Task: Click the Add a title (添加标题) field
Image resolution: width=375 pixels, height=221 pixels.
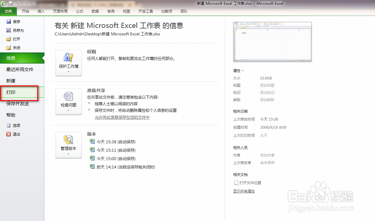Action: (x=267, y=85)
